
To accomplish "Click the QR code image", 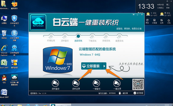I will pos(138,84).
